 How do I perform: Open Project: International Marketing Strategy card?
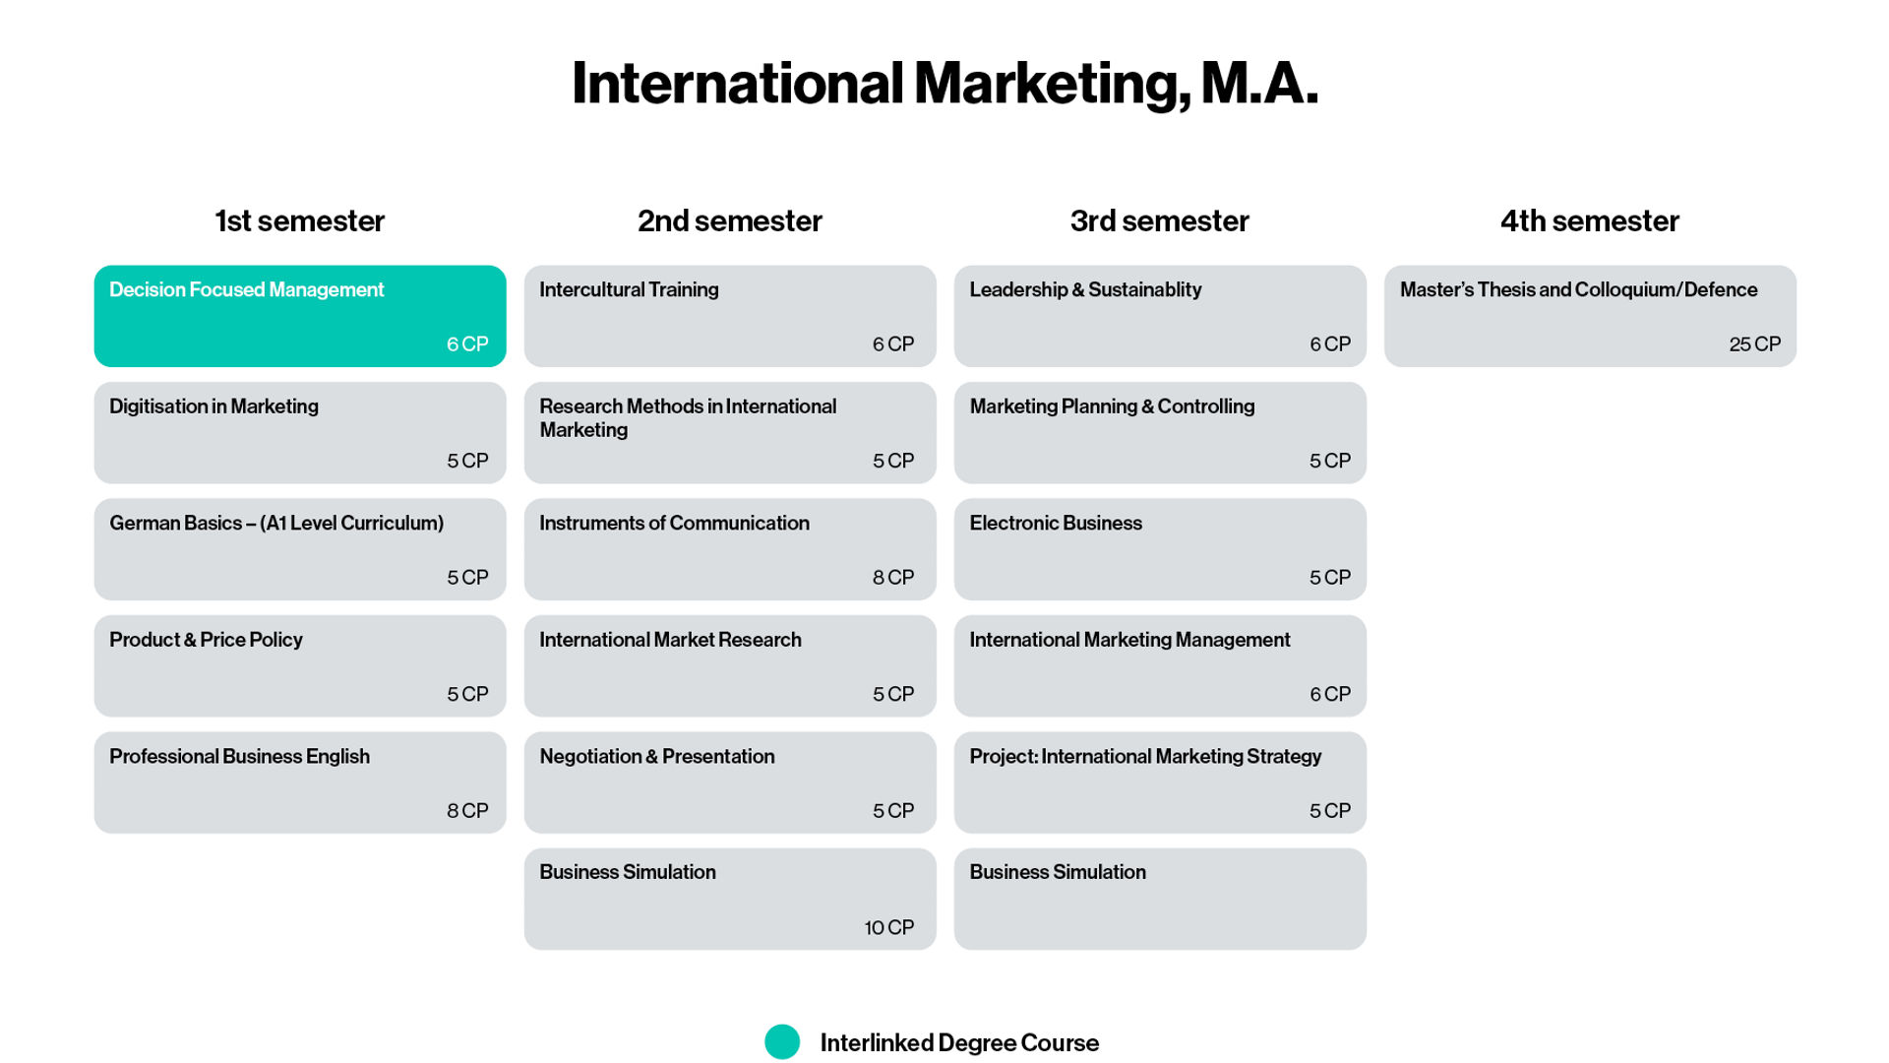[1160, 782]
